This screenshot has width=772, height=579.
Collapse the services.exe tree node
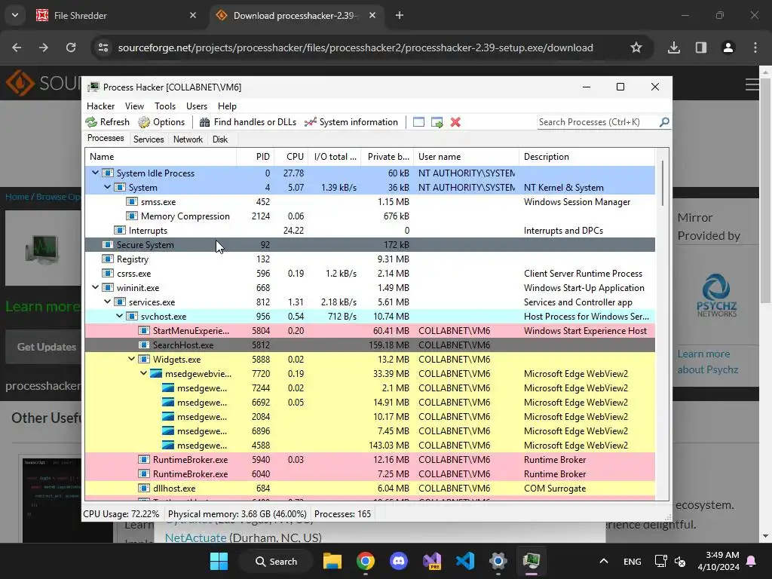point(107,302)
